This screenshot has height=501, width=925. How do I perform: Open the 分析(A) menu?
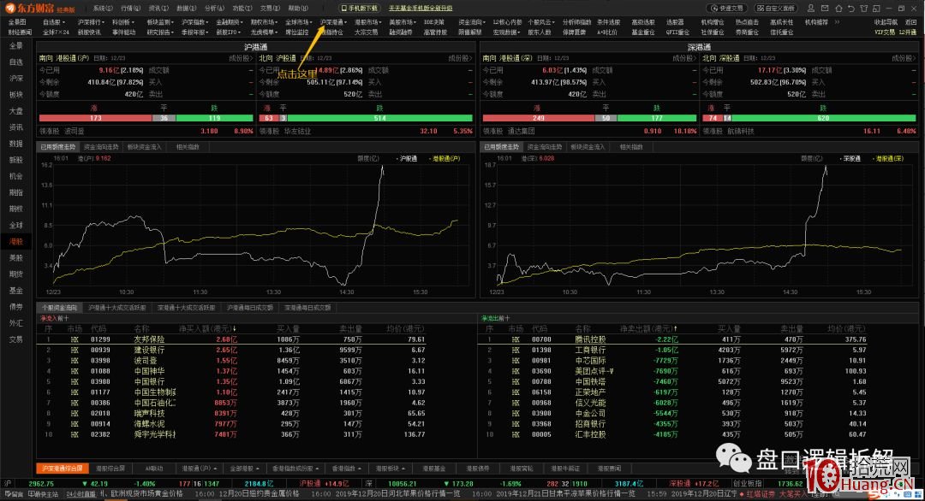point(214,9)
